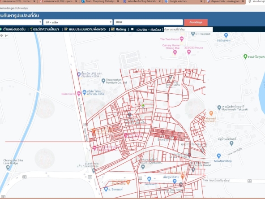Click the เพิ่มพูนรองสวย orange restaurant pin
The width and height of the screenshot is (265, 199).
tap(183, 177)
